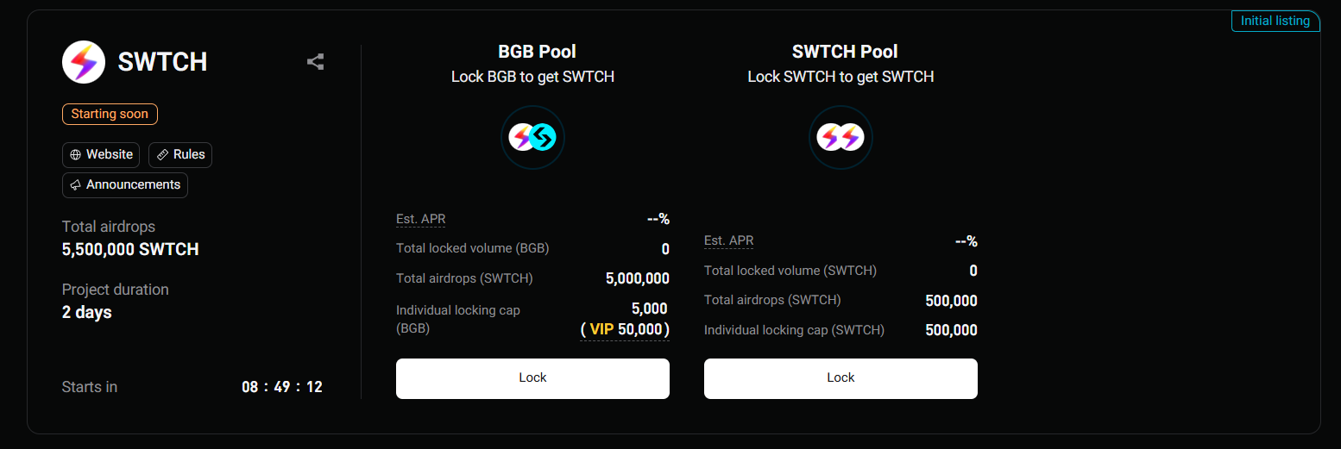
Task: Click the 2 days project duration value
Action: coord(87,312)
